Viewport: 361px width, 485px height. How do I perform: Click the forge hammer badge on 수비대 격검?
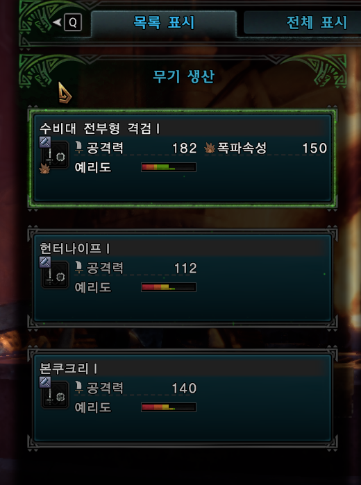point(45,142)
